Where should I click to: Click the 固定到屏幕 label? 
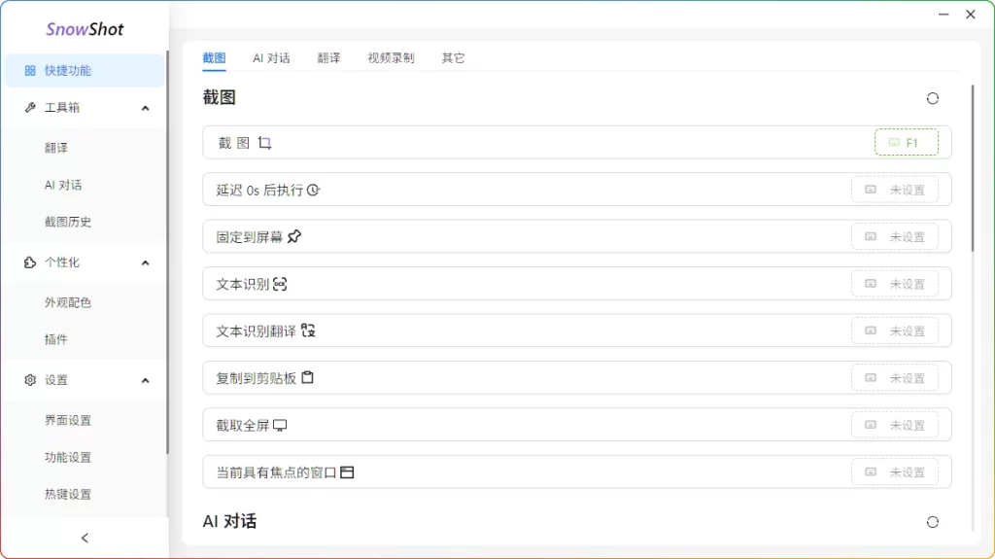(250, 237)
